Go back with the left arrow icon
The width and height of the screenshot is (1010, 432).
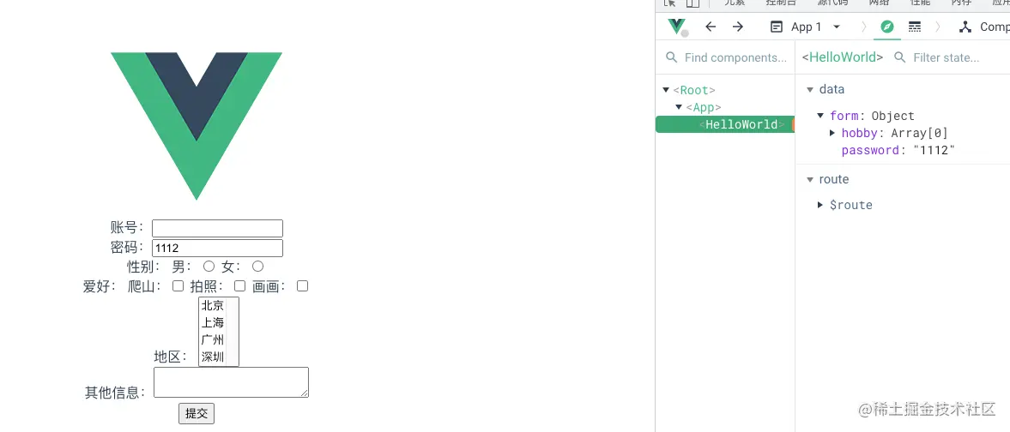click(x=711, y=27)
